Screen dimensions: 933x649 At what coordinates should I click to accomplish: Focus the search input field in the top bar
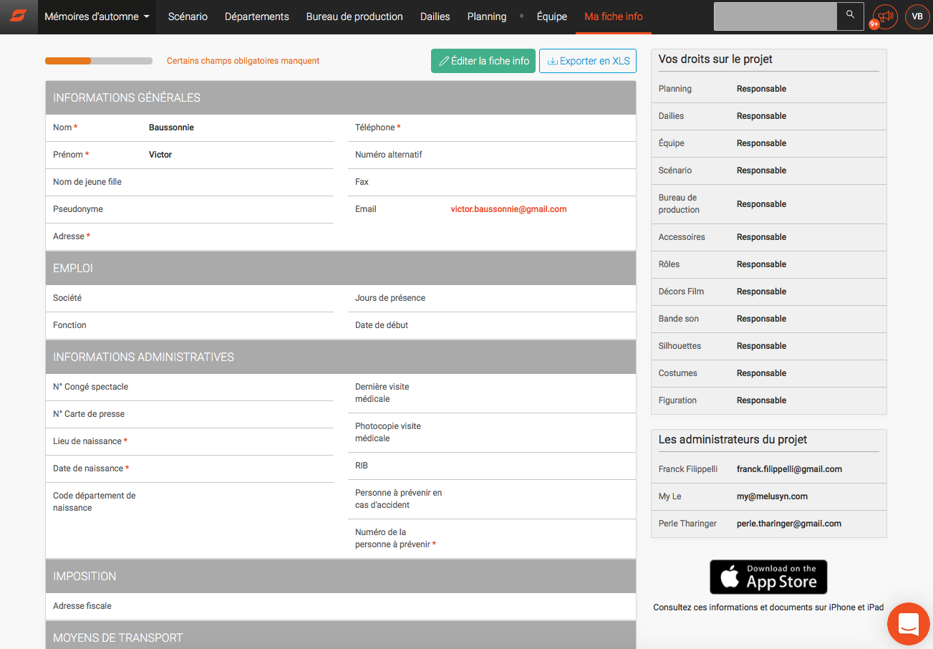pos(775,16)
